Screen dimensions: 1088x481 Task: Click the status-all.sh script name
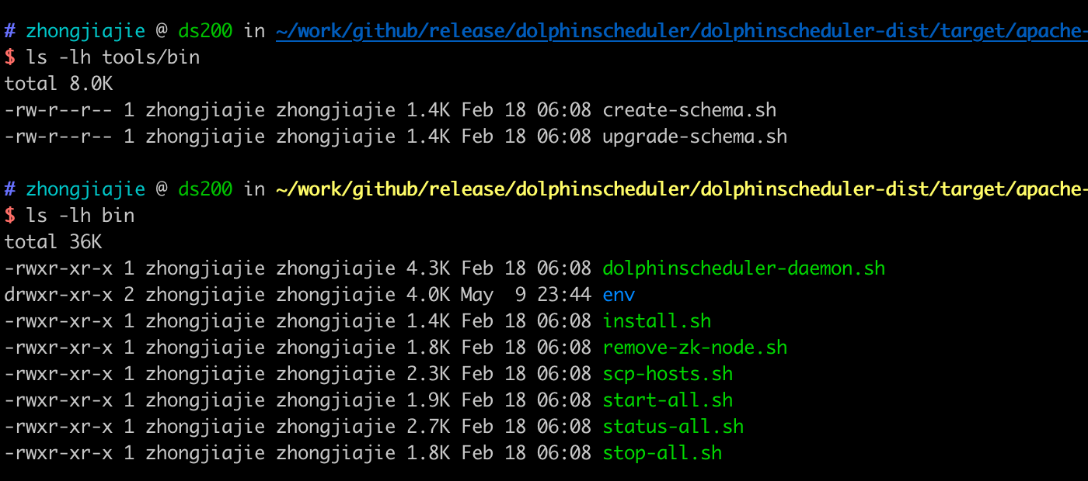[x=672, y=426]
